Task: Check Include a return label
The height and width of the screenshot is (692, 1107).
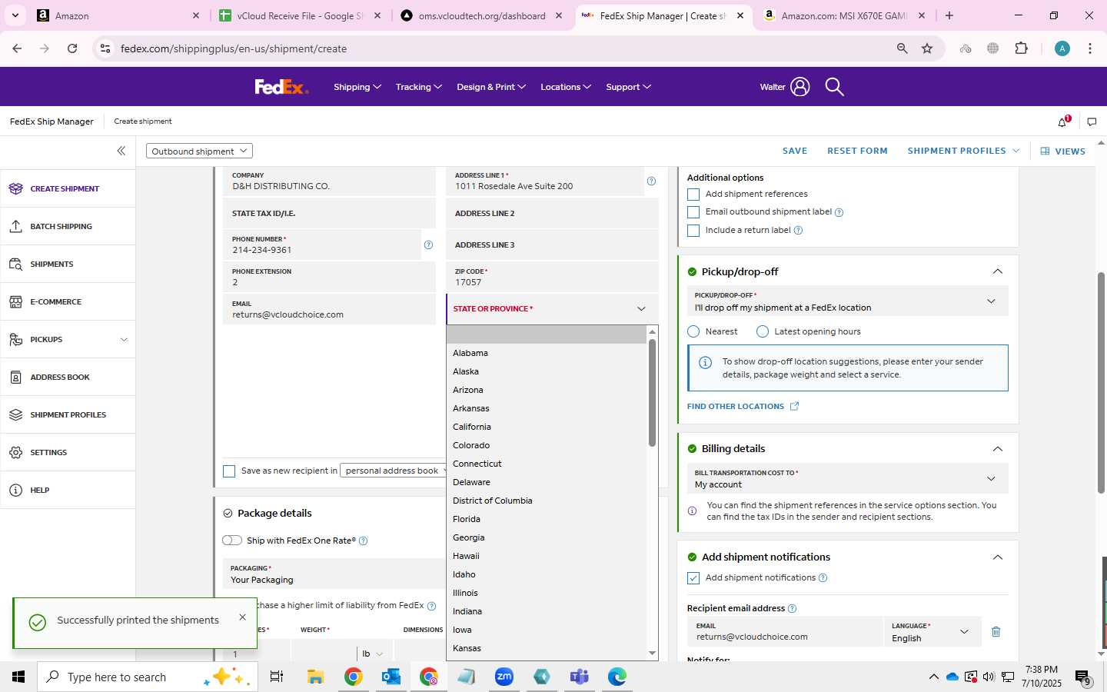Action: (x=693, y=231)
